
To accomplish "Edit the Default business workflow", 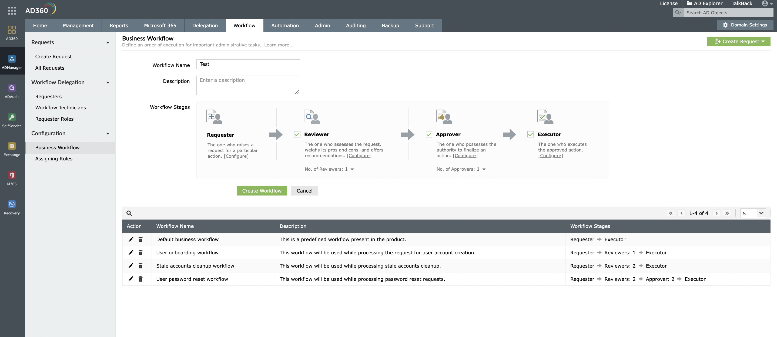I will [x=131, y=239].
